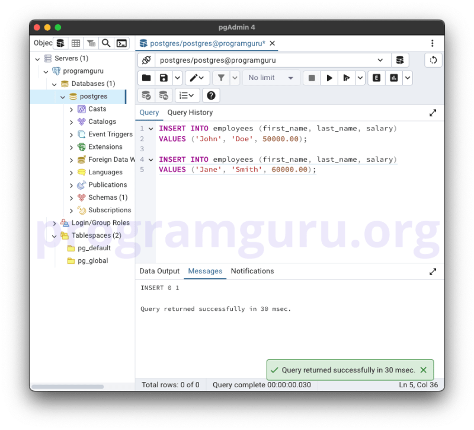
Task: Expand the Login/Group Roles node
Action: click(55, 224)
